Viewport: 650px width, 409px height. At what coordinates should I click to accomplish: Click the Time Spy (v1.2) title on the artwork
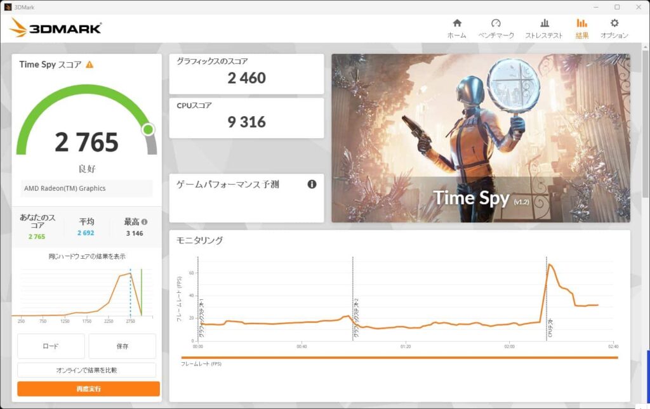tap(481, 198)
